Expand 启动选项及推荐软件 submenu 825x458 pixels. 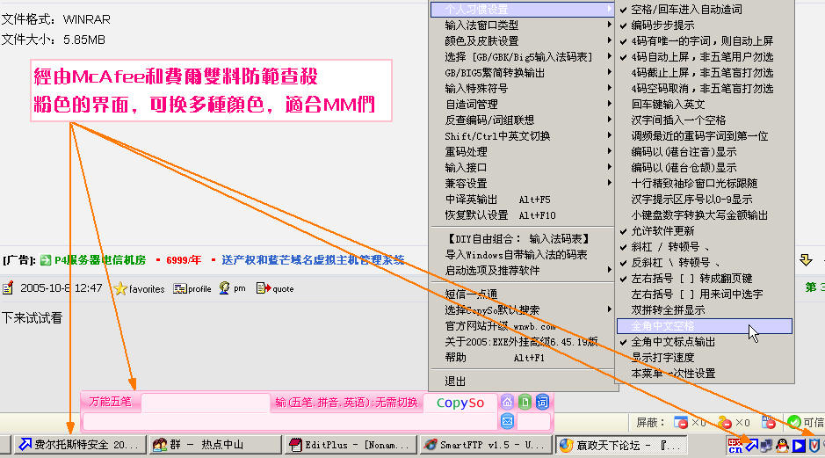(x=523, y=271)
